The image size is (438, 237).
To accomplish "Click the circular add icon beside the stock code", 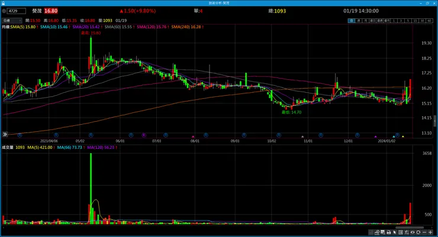I will (4, 11).
